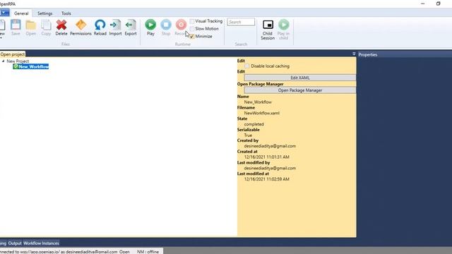Click the state value completed
The width and height of the screenshot is (452, 254).
(254, 124)
